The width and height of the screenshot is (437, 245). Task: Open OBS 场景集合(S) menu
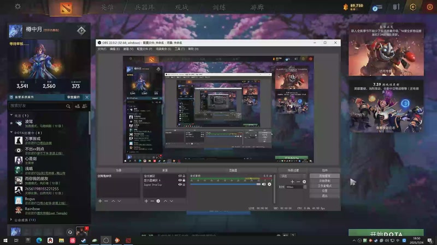[163, 49]
